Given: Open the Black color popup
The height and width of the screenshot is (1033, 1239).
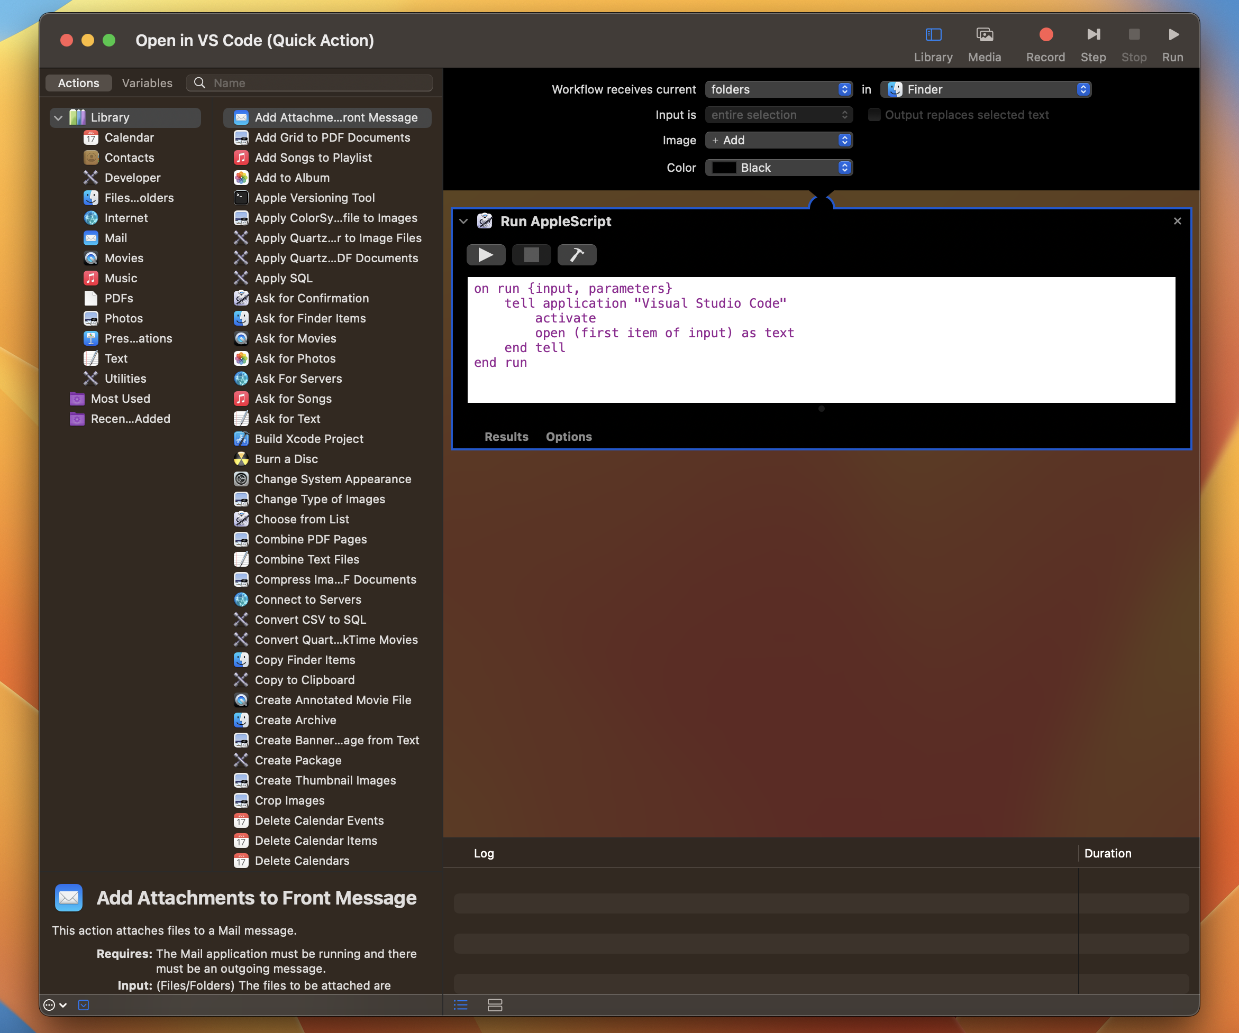Looking at the screenshot, I should coord(778,168).
